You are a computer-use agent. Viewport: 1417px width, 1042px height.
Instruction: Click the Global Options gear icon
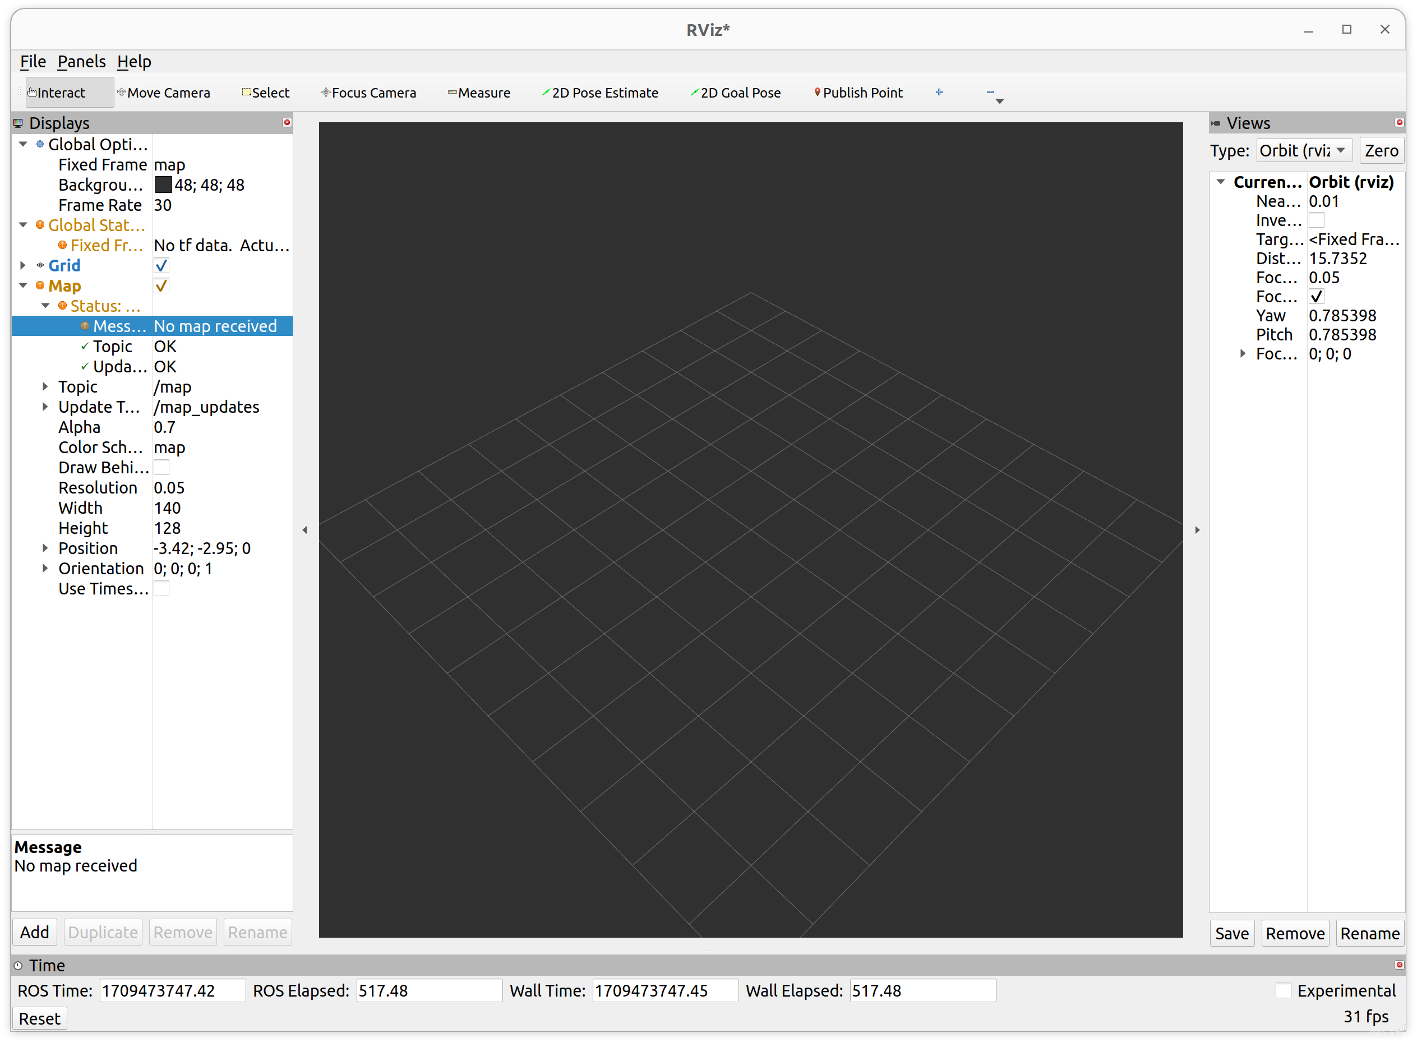tap(40, 144)
